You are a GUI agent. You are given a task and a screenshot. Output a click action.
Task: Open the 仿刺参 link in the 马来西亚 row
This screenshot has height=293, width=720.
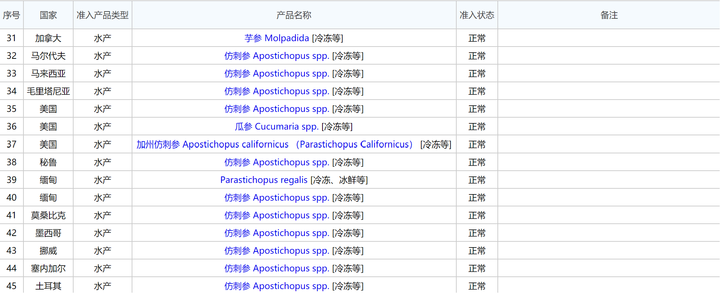point(277,73)
